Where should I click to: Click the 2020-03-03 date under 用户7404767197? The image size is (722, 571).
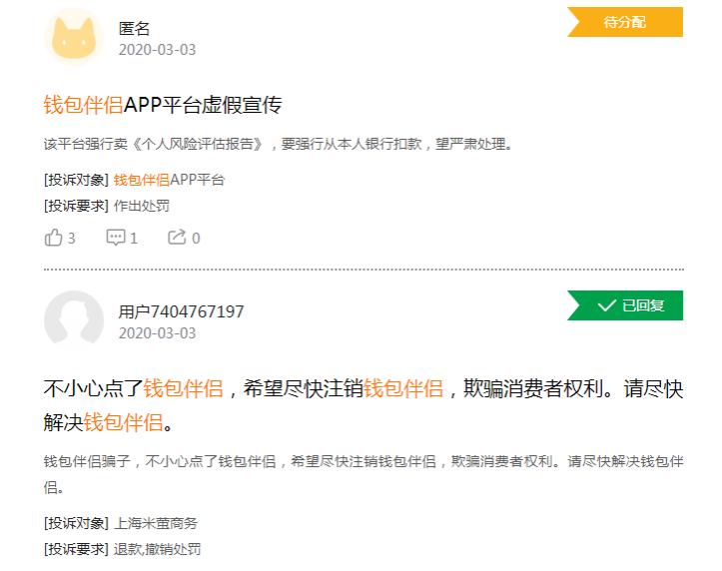pos(157,333)
